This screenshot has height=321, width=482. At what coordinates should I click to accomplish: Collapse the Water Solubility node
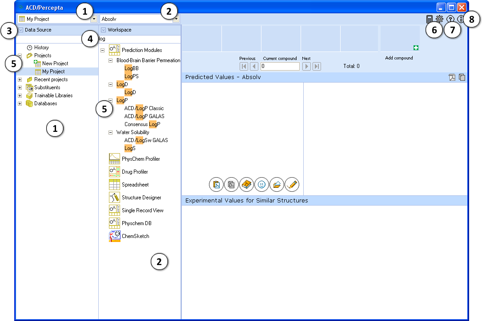[111, 132]
